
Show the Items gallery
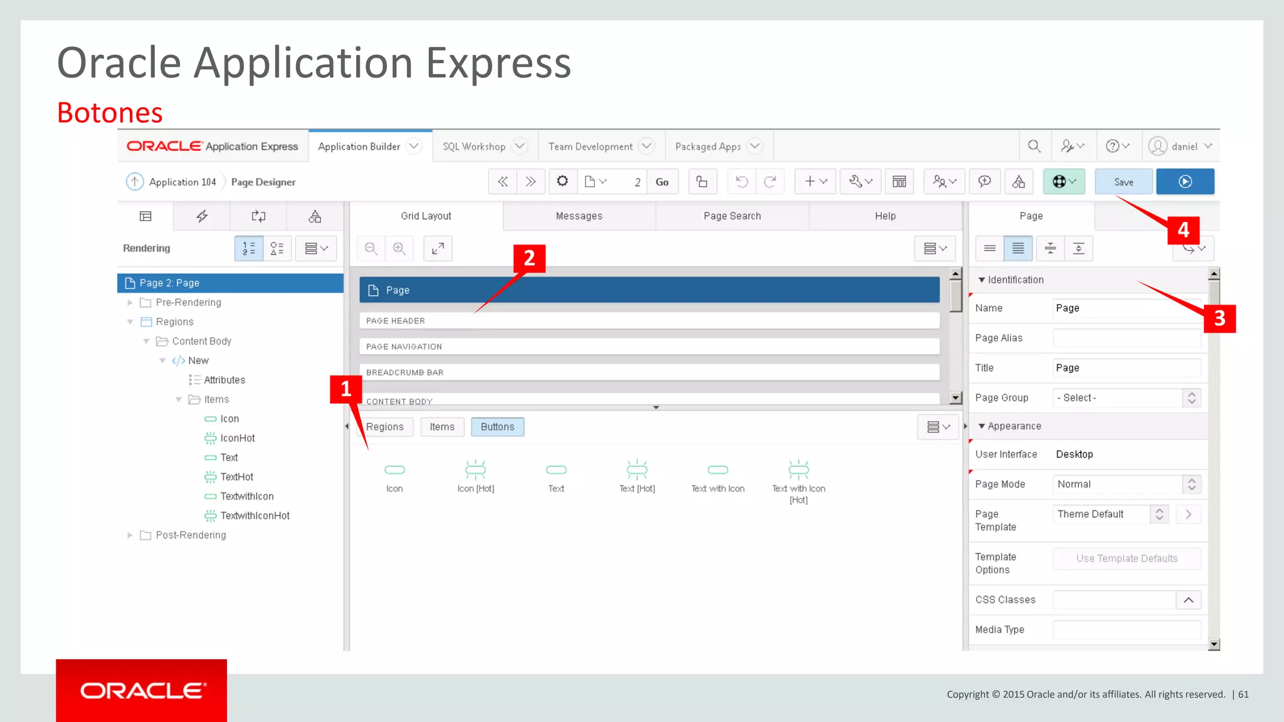pyautogui.click(x=442, y=427)
